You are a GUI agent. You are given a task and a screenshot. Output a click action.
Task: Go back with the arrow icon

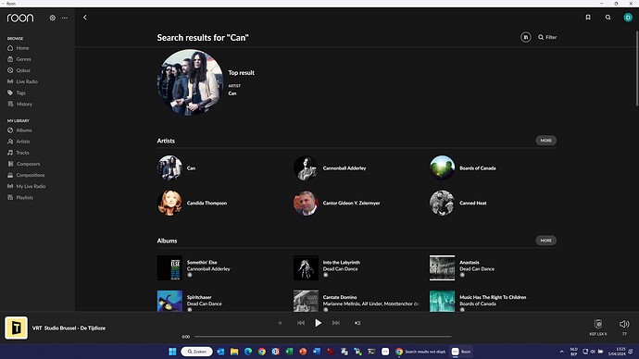pos(85,18)
